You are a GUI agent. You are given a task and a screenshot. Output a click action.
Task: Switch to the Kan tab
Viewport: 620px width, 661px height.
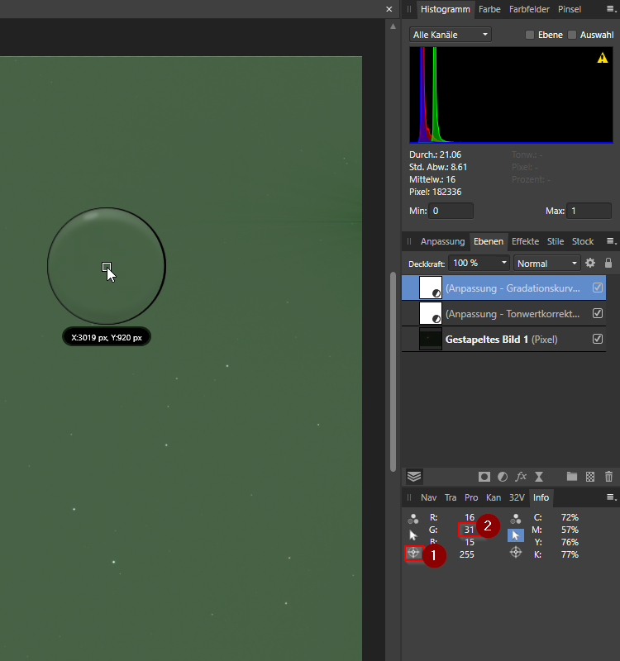click(x=494, y=497)
